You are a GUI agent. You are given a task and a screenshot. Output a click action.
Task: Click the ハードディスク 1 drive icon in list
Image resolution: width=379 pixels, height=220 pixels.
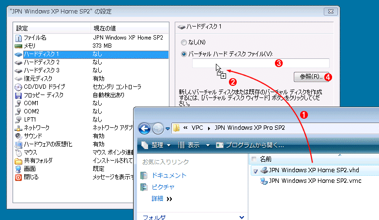tap(18, 55)
